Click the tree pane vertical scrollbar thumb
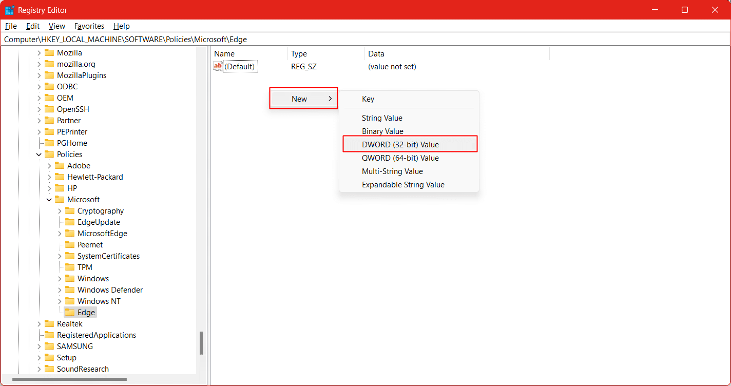This screenshot has height=386, width=731. coord(201,343)
